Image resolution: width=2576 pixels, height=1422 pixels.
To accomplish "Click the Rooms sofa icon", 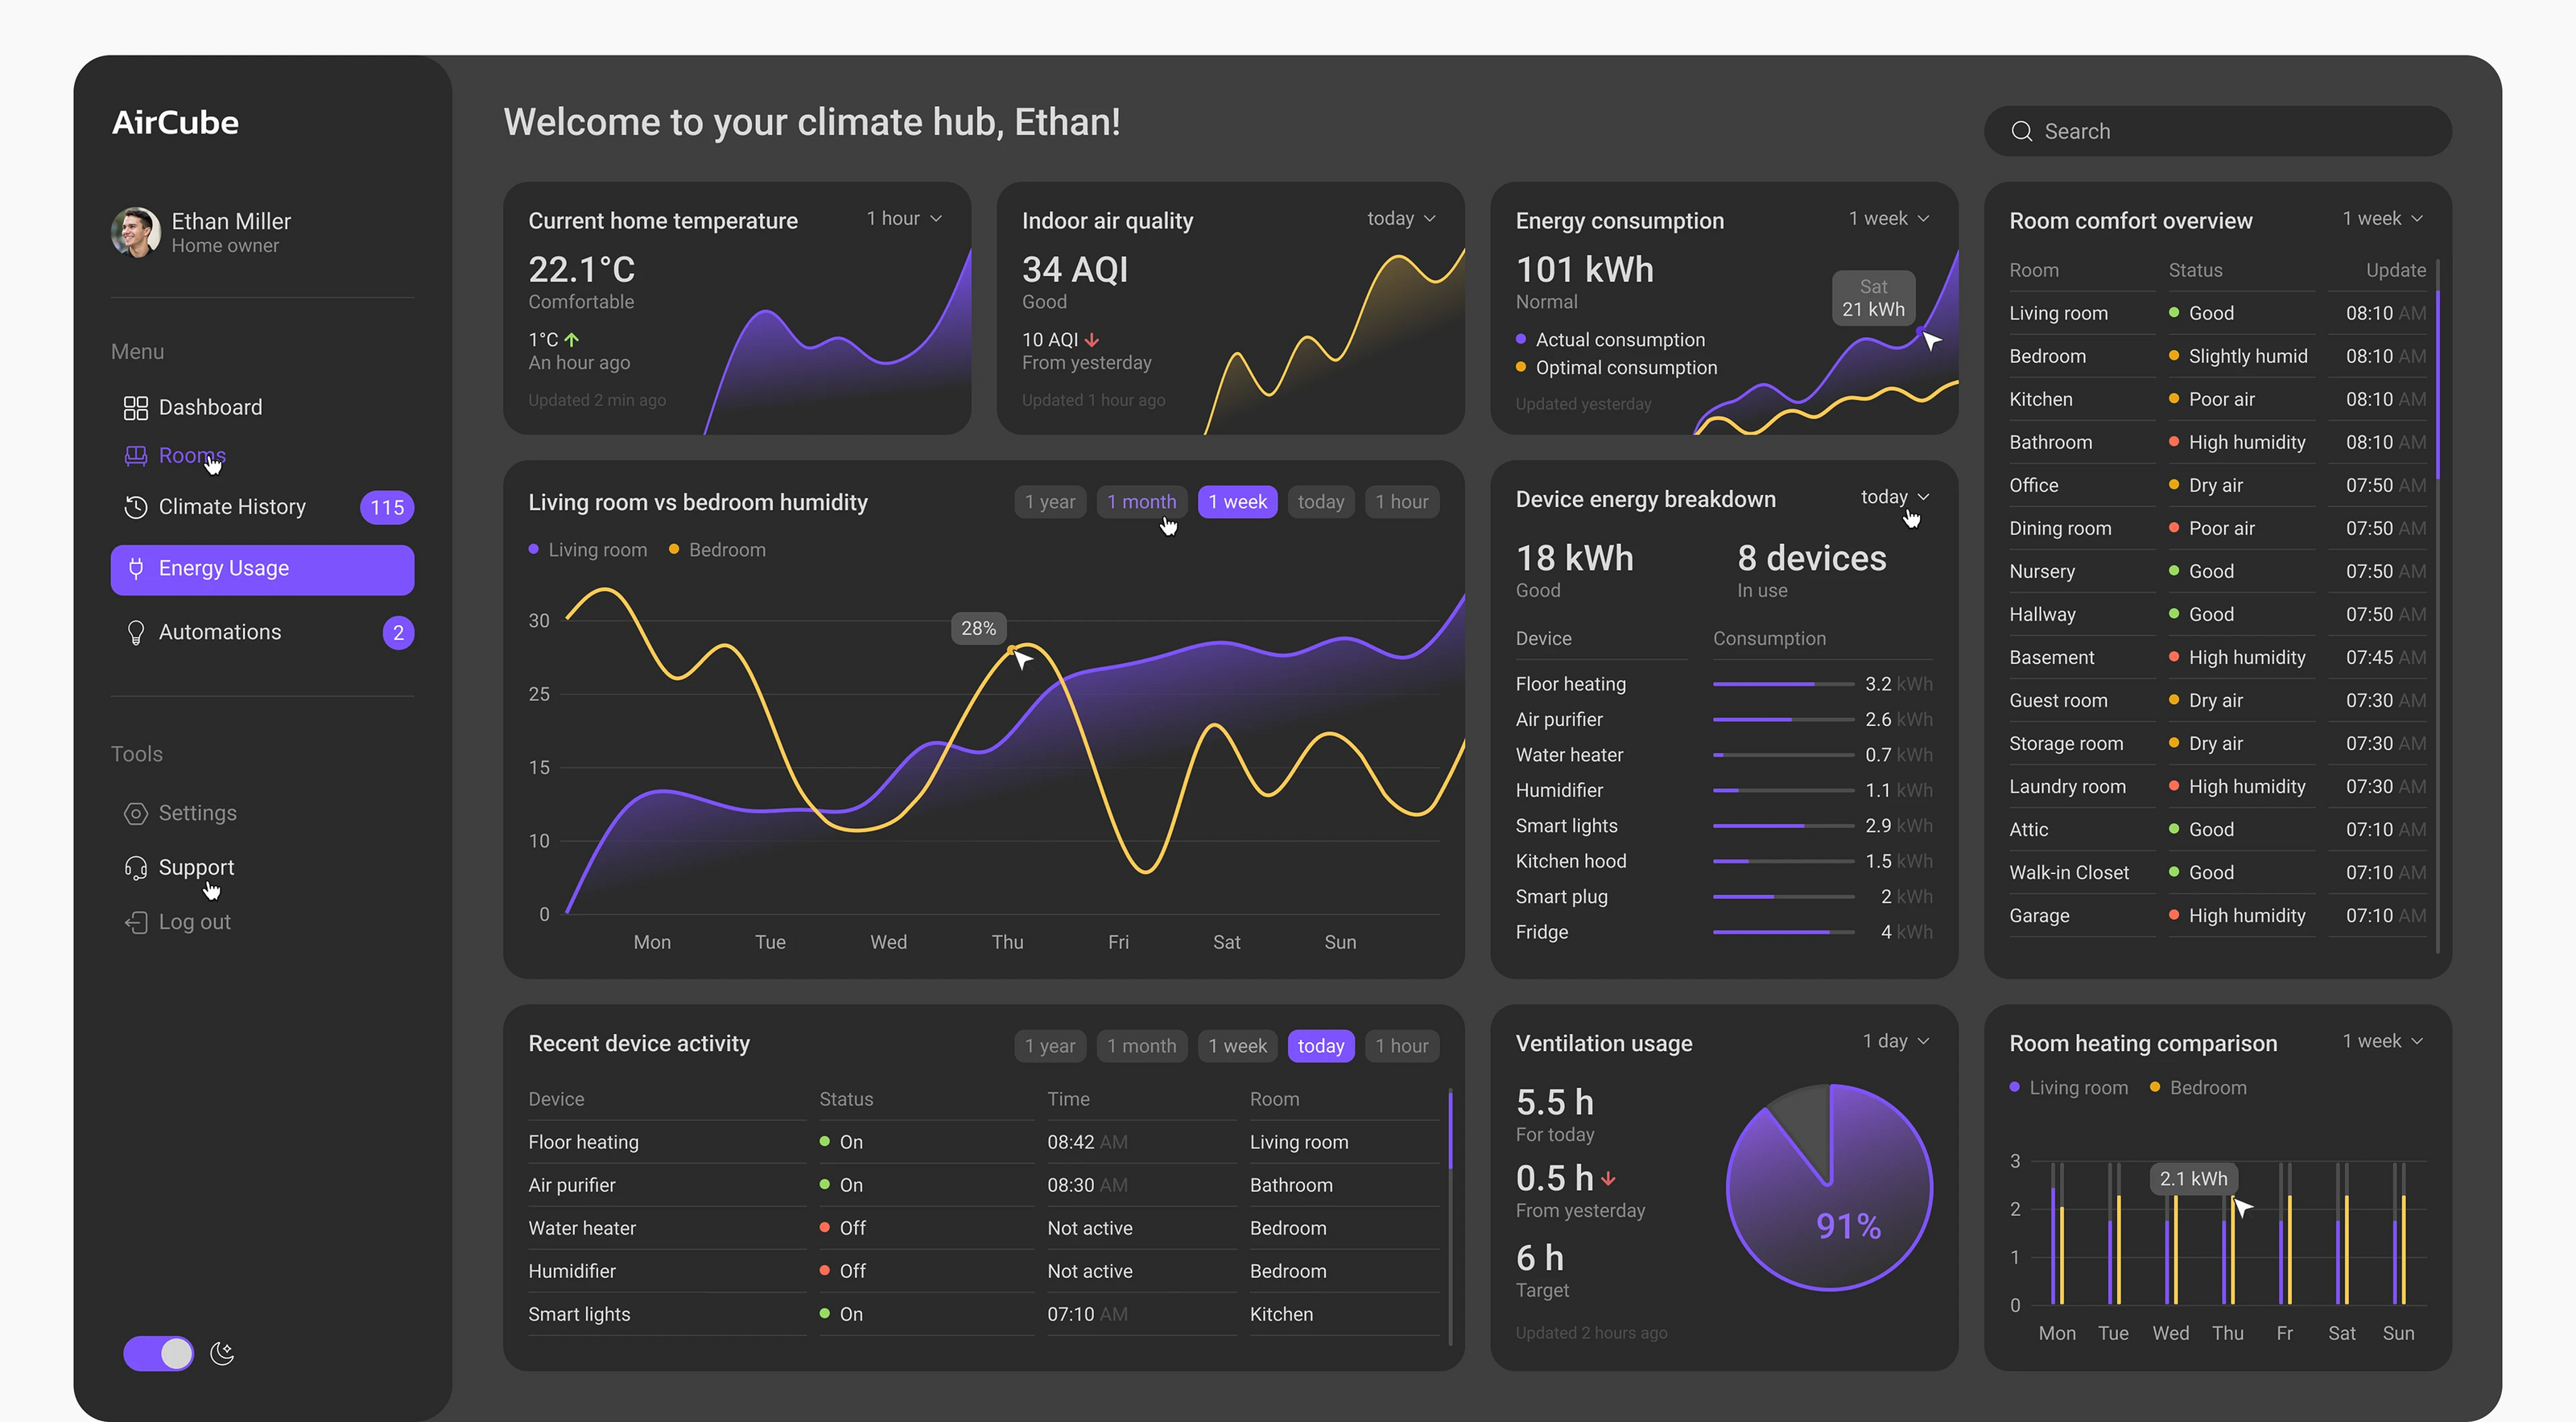I will tap(135, 456).
